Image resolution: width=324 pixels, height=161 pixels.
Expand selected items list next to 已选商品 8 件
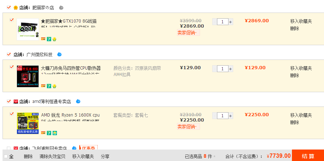215,156
